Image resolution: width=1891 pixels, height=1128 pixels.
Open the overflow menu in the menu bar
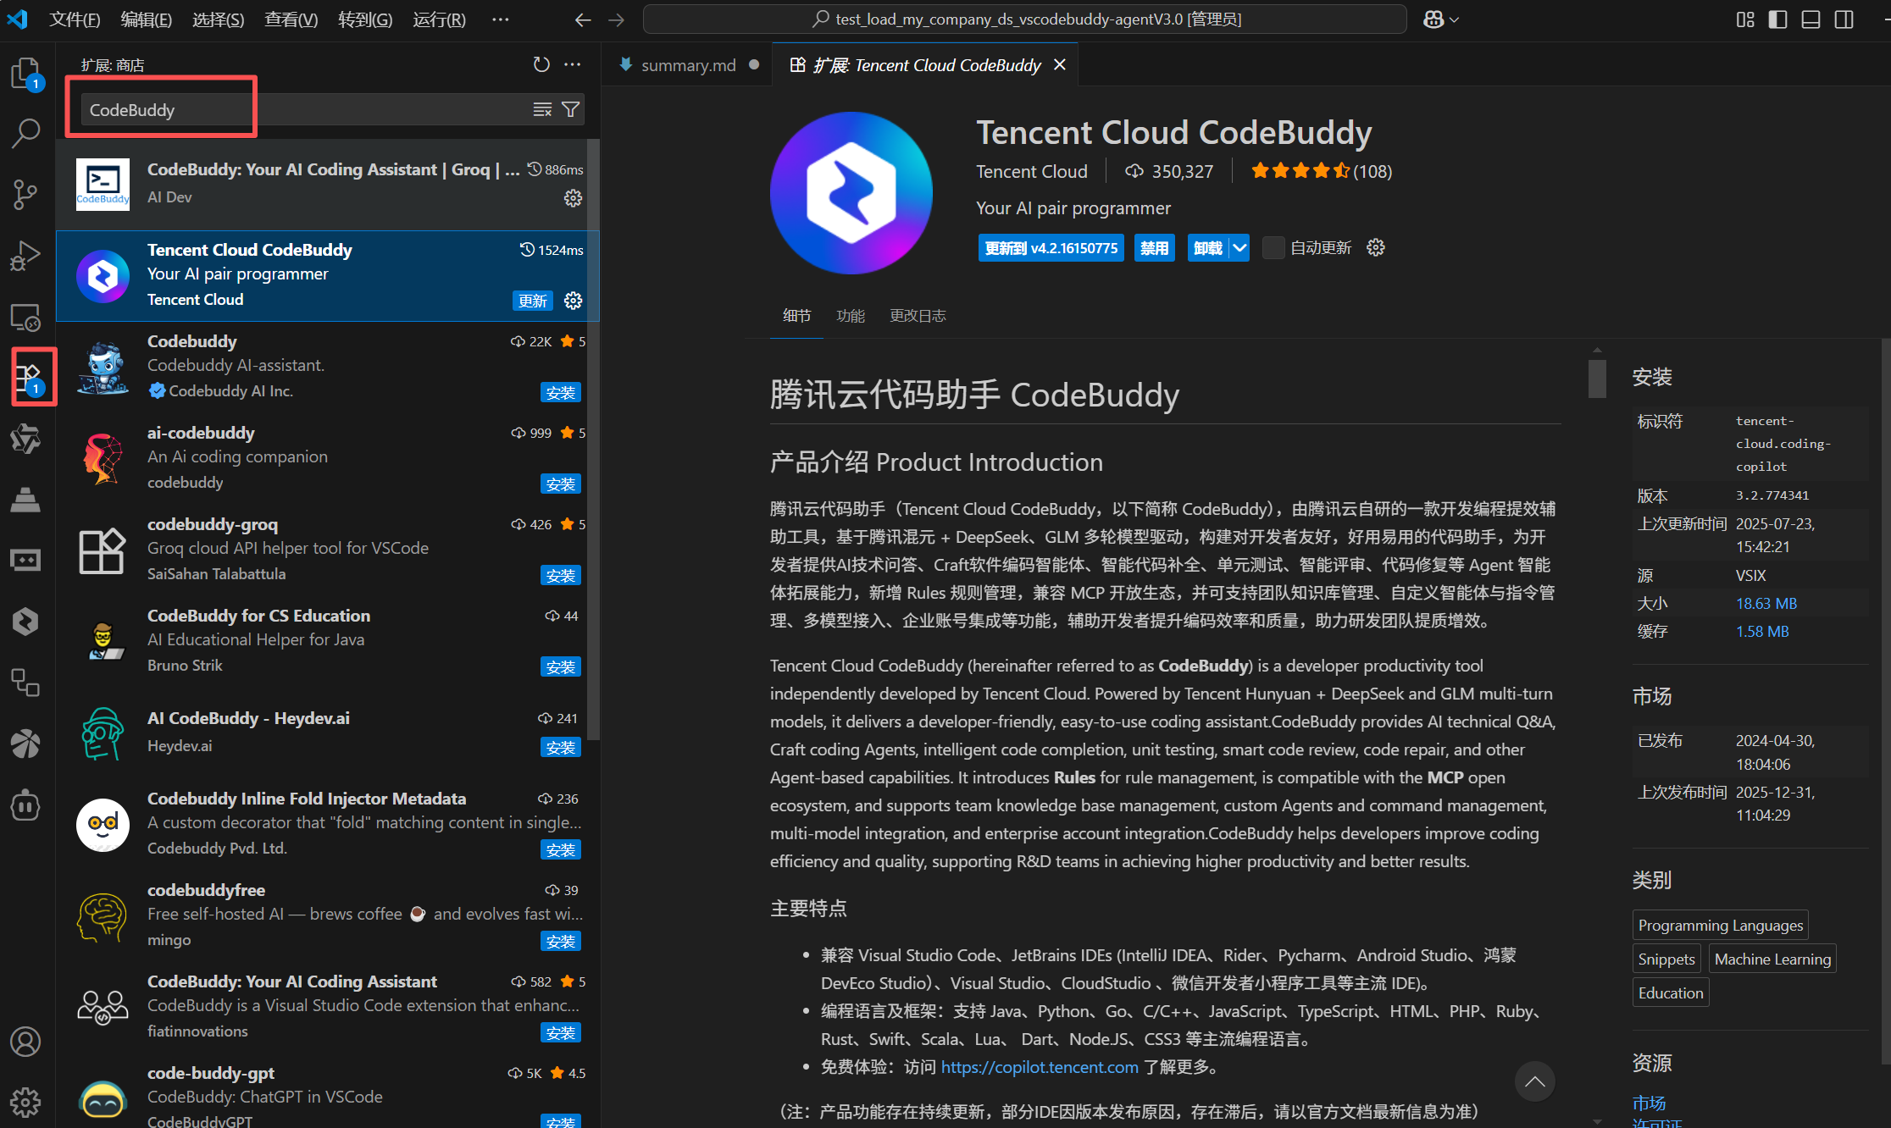pyautogui.click(x=501, y=19)
